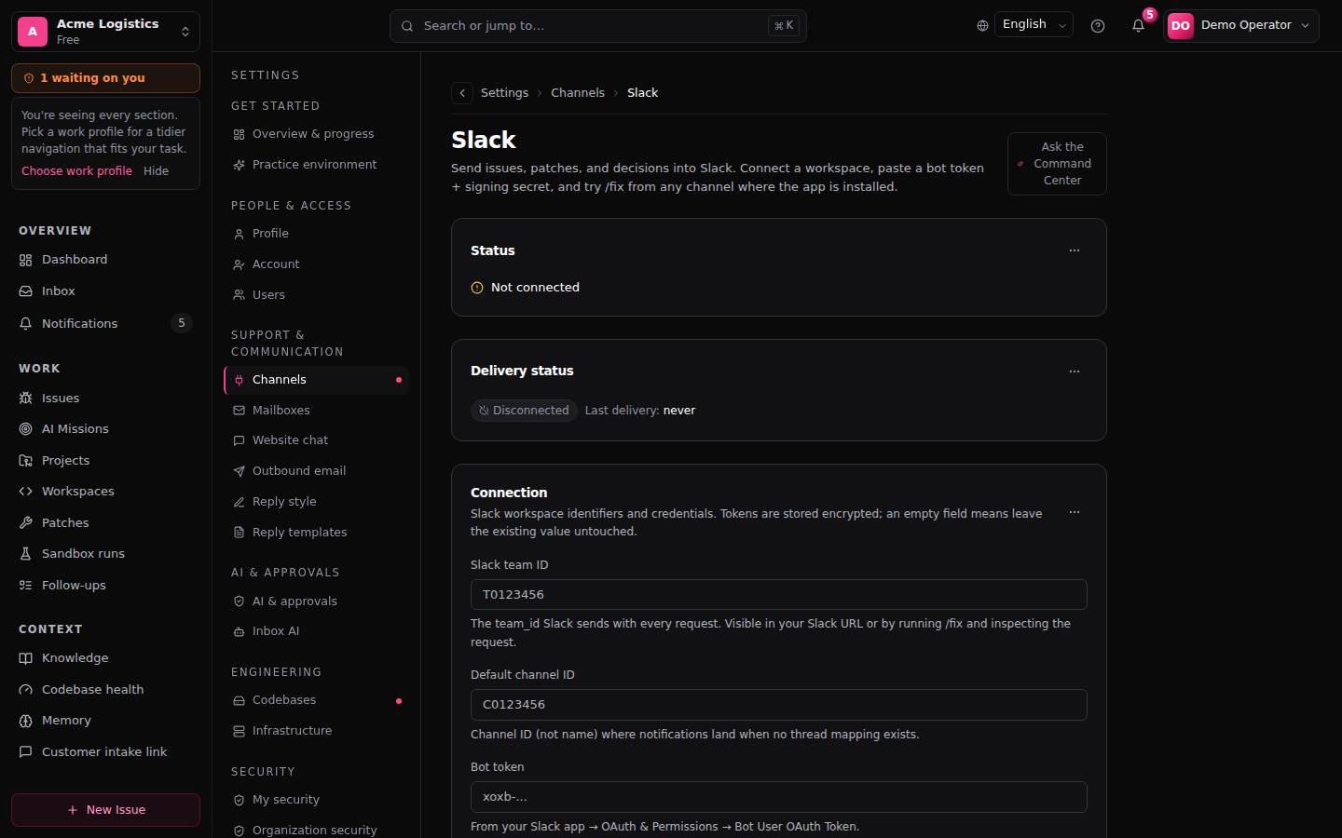Click the Dashboard grid icon
Image resolution: width=1342 pixels, height=838 pixels.
[26, 260]
